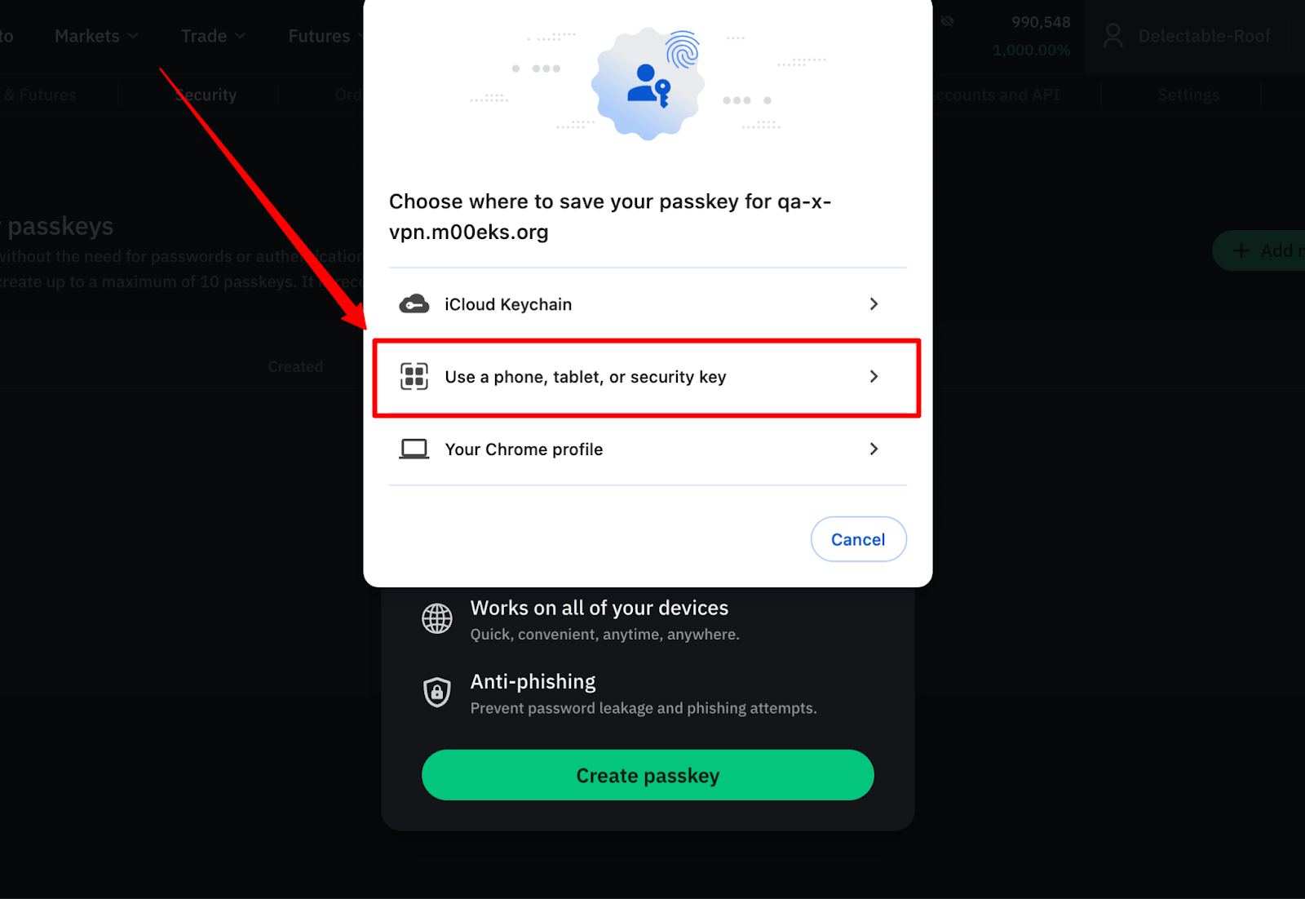Open the phone, tablet, or security key chevron
1305x899 pixels.
[874, 376]
